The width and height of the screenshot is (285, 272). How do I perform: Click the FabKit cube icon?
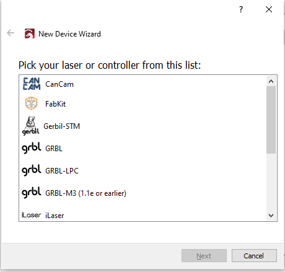tap(32, 103)
